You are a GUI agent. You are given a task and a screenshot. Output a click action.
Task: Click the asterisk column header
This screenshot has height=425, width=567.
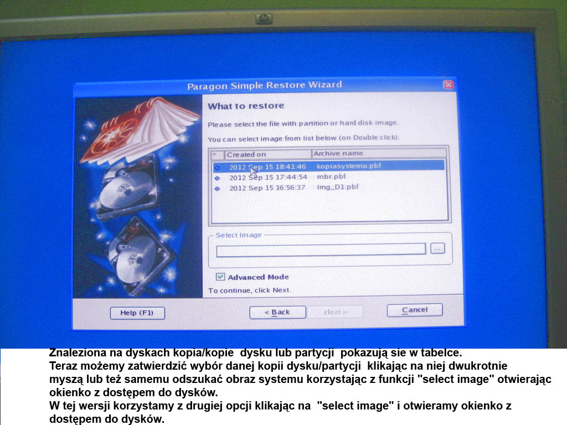[218, 155]
